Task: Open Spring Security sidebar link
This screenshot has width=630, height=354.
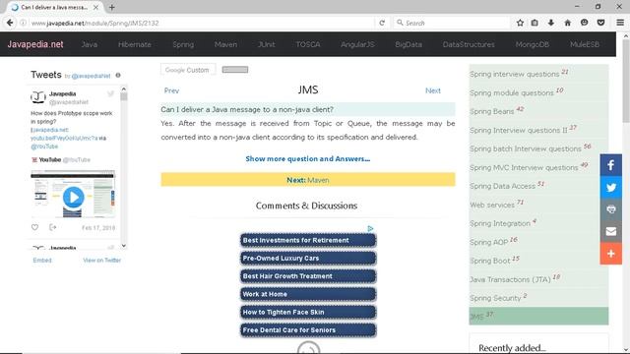Action: [495, 298]
